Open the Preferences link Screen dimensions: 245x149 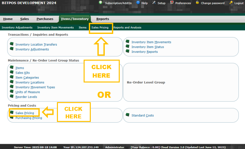(183, 3)
